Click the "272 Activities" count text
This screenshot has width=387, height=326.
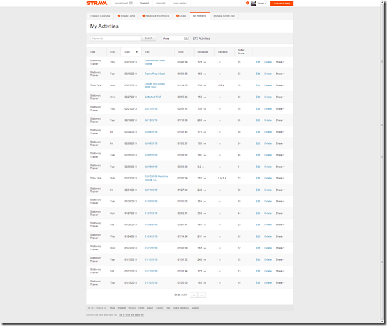201,38
